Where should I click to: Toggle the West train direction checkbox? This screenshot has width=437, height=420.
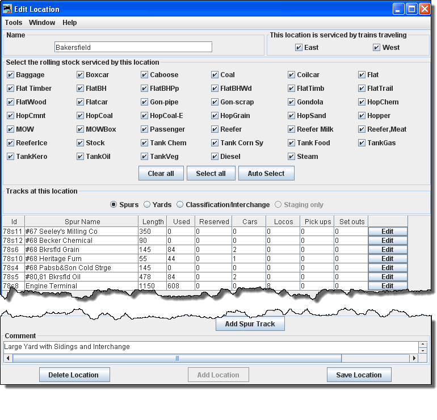pos(376,48)
